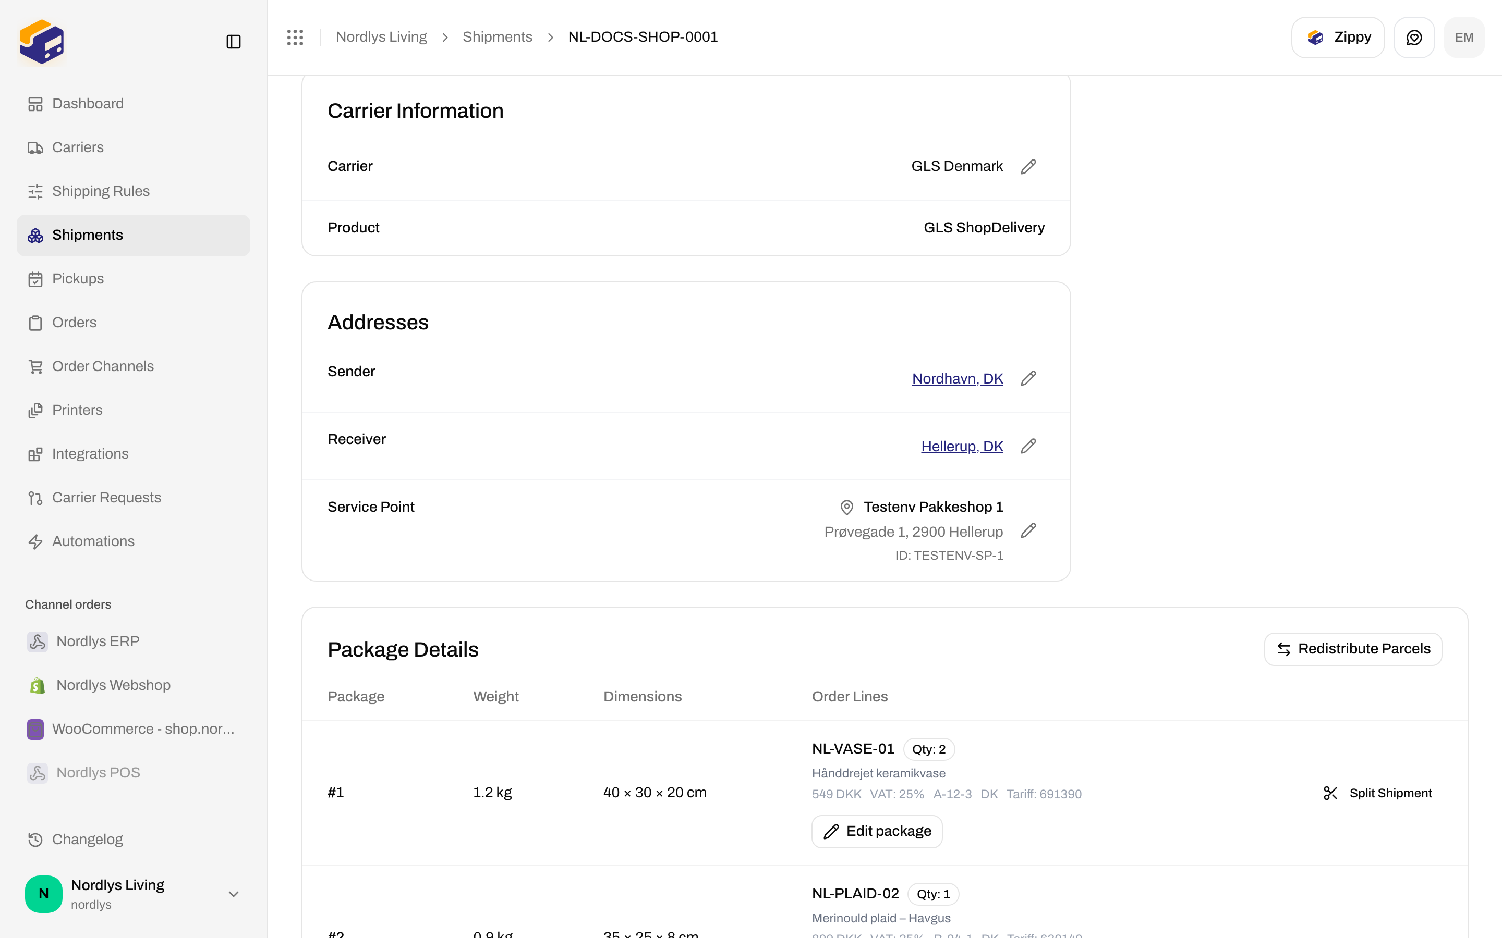The image size is (1502, 938).
Task: Open the Nordlys Webshop channel
Action: point(134,685)
